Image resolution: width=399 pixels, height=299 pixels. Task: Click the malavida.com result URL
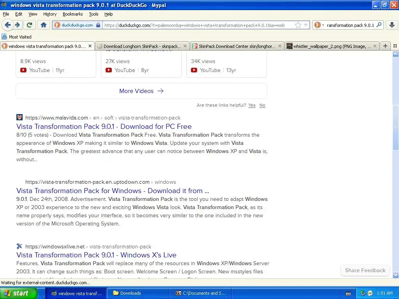[103, 118]
